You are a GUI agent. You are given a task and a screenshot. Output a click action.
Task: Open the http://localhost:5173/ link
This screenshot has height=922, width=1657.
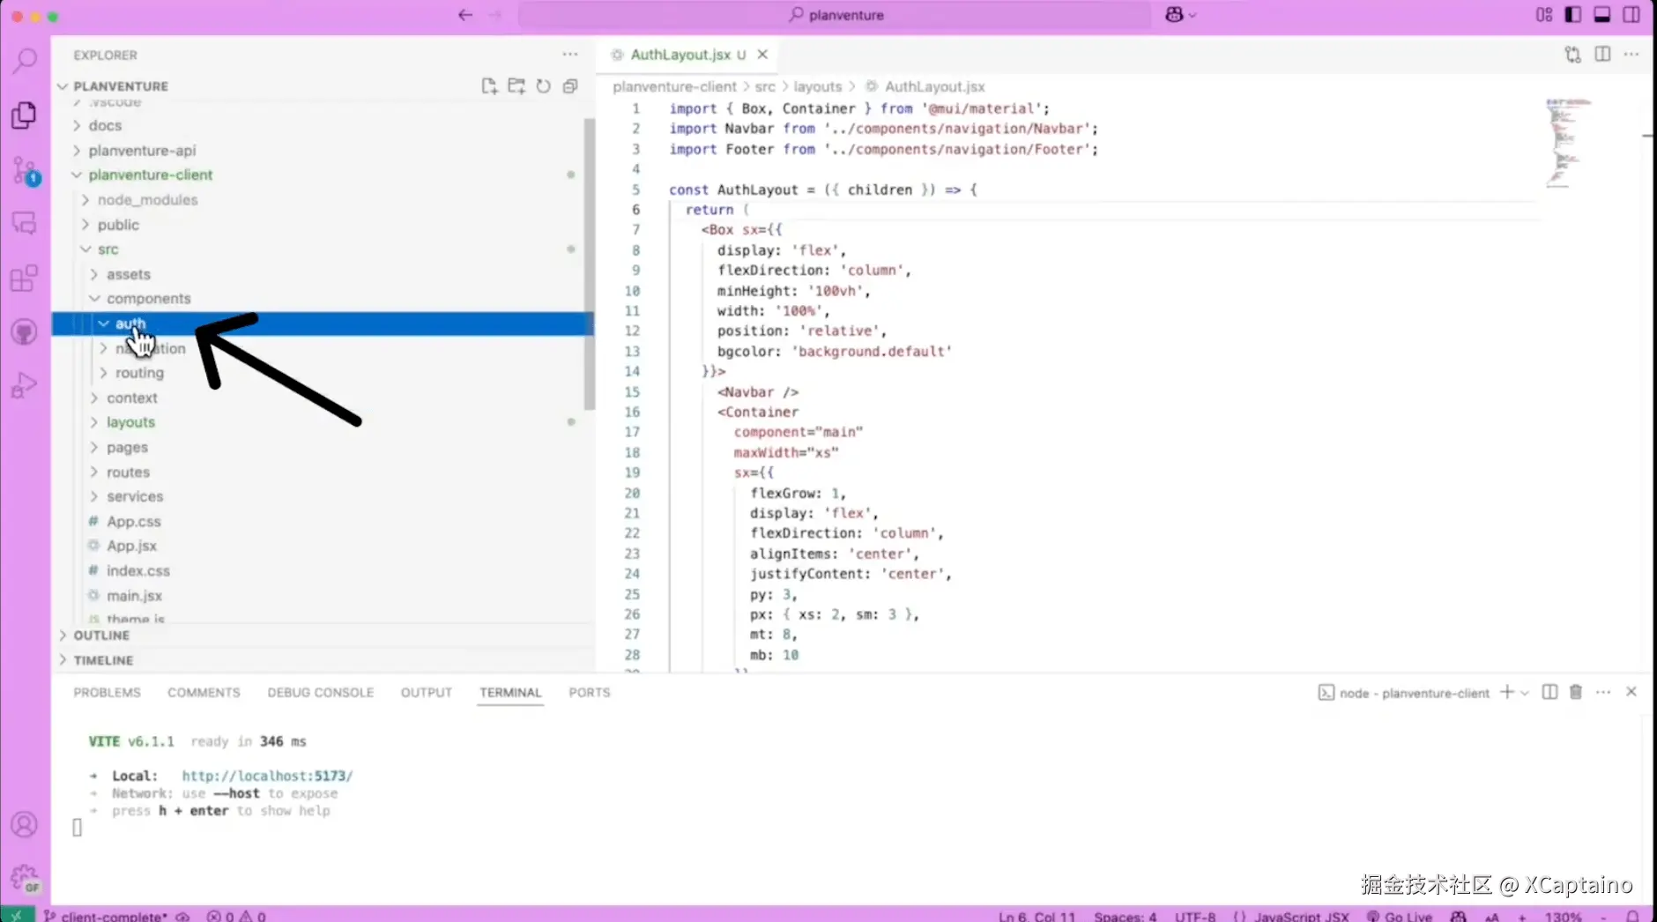point(267,776)
